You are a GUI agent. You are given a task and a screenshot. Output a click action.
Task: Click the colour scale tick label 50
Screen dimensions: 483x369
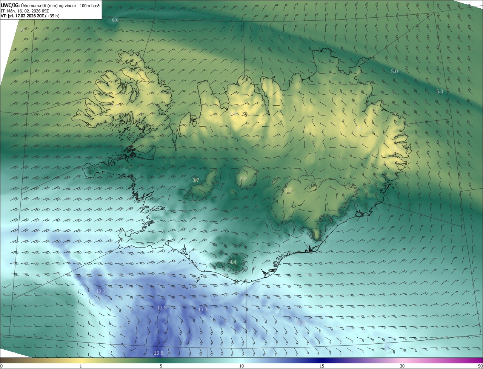[480, 366]
